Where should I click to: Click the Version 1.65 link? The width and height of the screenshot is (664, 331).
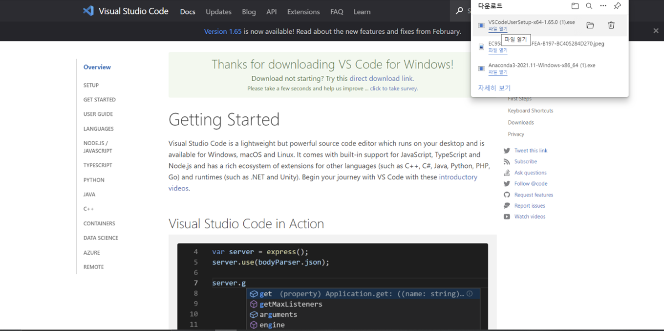(x=223, y=31)
